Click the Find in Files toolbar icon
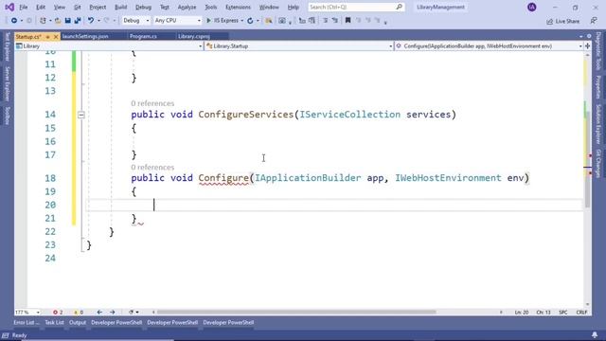Viewport: 606px width, 341px height. (268, 21)
